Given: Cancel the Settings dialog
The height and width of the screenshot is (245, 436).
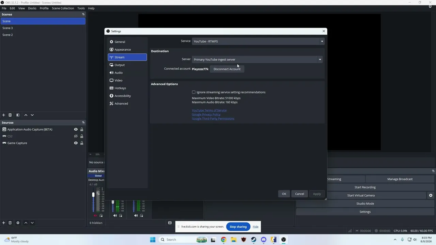Looking at the screenshot, I should pyautogui.click(x=299, y=194).
